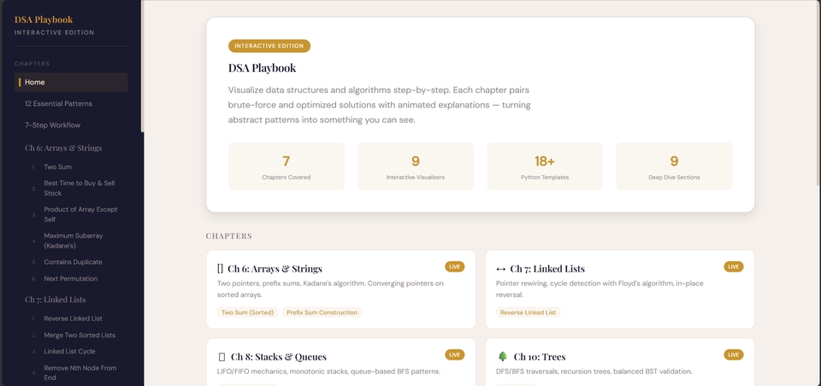Click the tree icon on Ch 10: Trees card

[503, 357]
